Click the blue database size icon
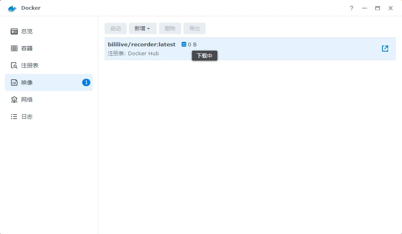The height and width of the screenshot is (234, 402). 184,44
